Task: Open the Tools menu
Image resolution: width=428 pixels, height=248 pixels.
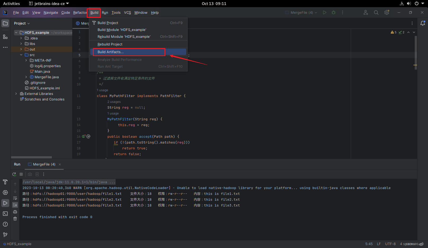Action: 116,12
